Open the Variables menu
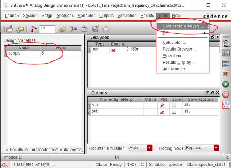231x168 pixels. tap(86, 16)
